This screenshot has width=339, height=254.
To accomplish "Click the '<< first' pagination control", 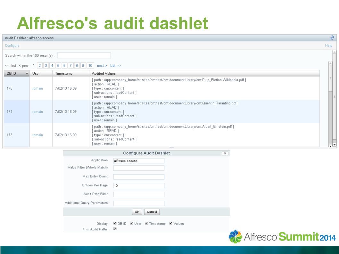I will click(11, 65).
